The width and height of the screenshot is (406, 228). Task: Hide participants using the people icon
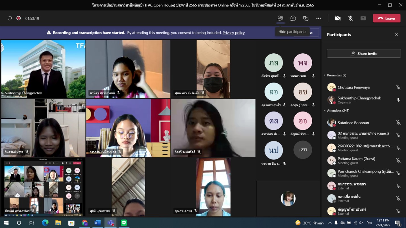click(280, 18)
